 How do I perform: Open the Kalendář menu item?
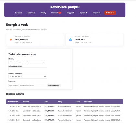[18, 13]
